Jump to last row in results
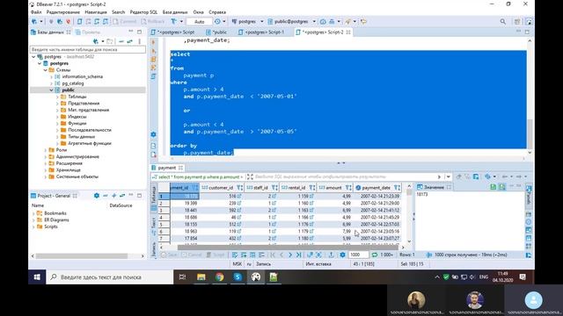 pos(299,255)
